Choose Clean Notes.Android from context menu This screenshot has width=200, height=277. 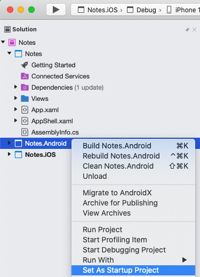133,166
